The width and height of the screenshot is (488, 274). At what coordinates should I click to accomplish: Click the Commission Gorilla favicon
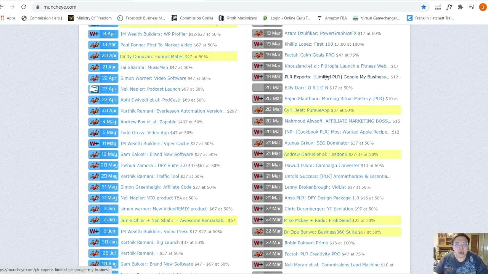(174, 18)
